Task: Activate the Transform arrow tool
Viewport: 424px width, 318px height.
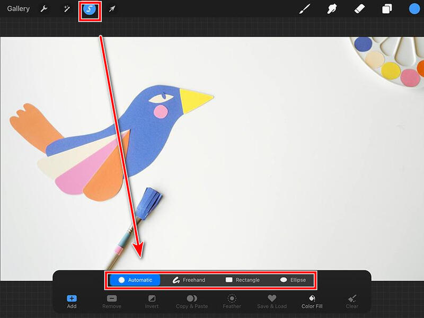Action: (112, 9)
